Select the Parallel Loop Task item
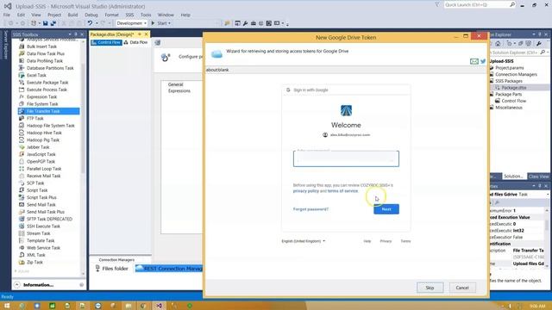The width and height of the screenshot is (552, 310). tap(44, 169)
